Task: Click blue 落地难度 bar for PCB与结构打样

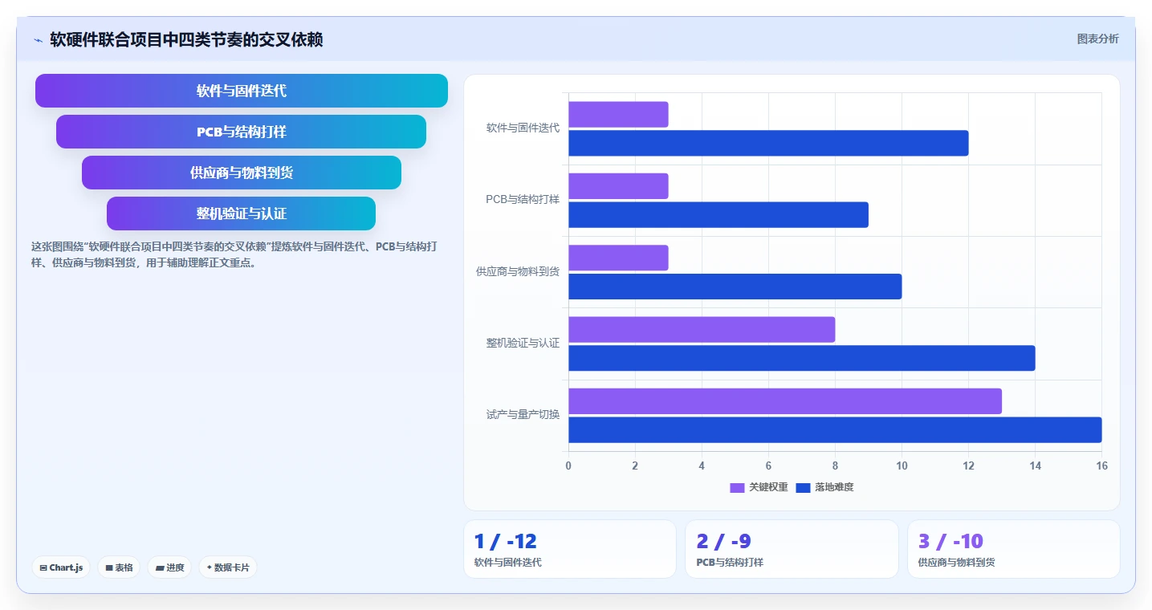Action: pyautogui.click(x=718, y=215)
